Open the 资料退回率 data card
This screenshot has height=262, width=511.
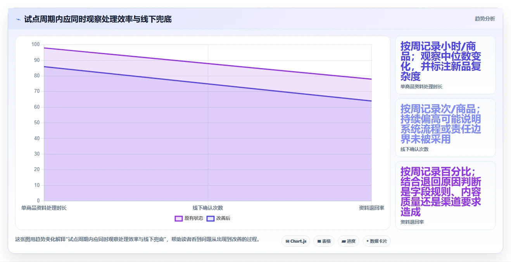pos(445,195)
